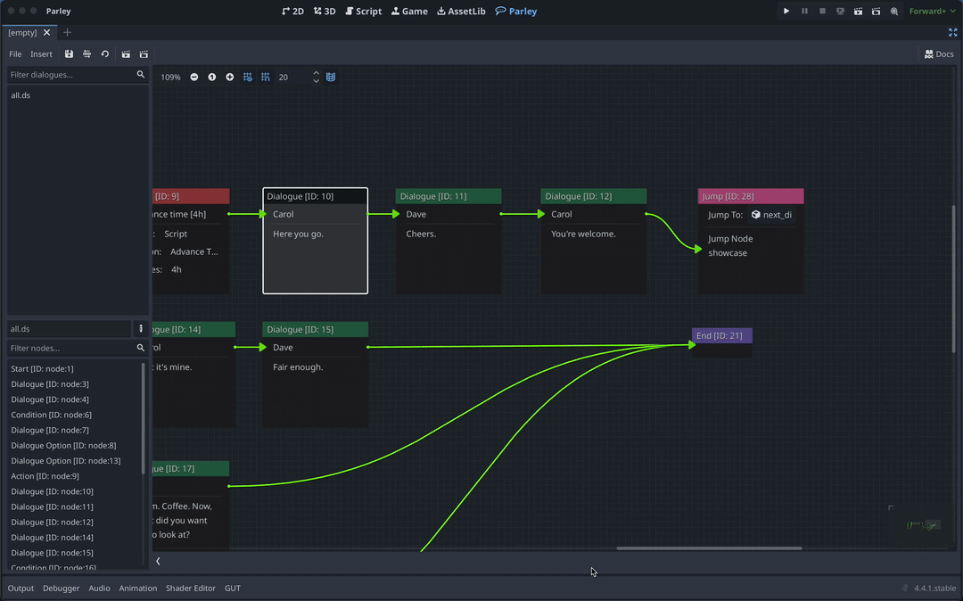Open the Forward+ renderer dropdown
The image size is (963, 601).
(932, 12)
